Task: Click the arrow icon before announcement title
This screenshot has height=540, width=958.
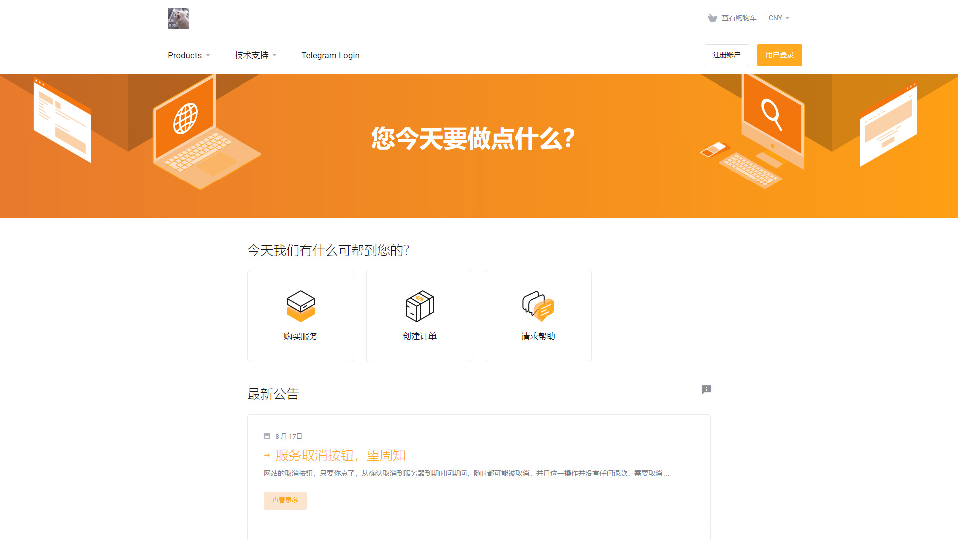Action: point(267,455)
